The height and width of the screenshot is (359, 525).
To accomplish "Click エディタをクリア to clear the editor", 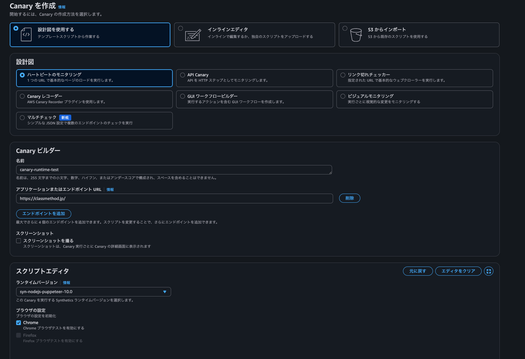I will click(458, 271).
